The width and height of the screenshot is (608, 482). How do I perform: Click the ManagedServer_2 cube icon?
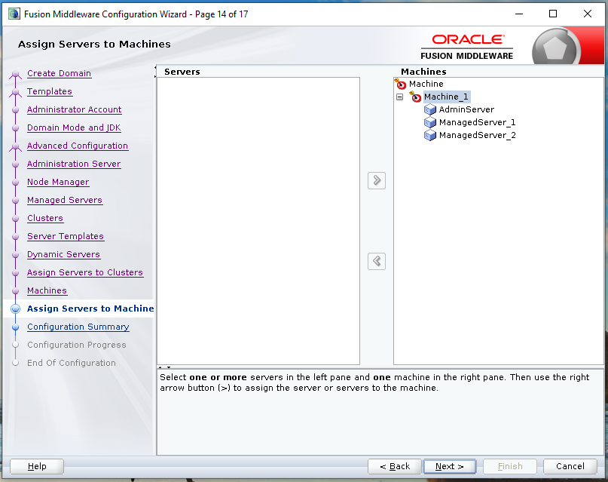click(x=430, y=135)
